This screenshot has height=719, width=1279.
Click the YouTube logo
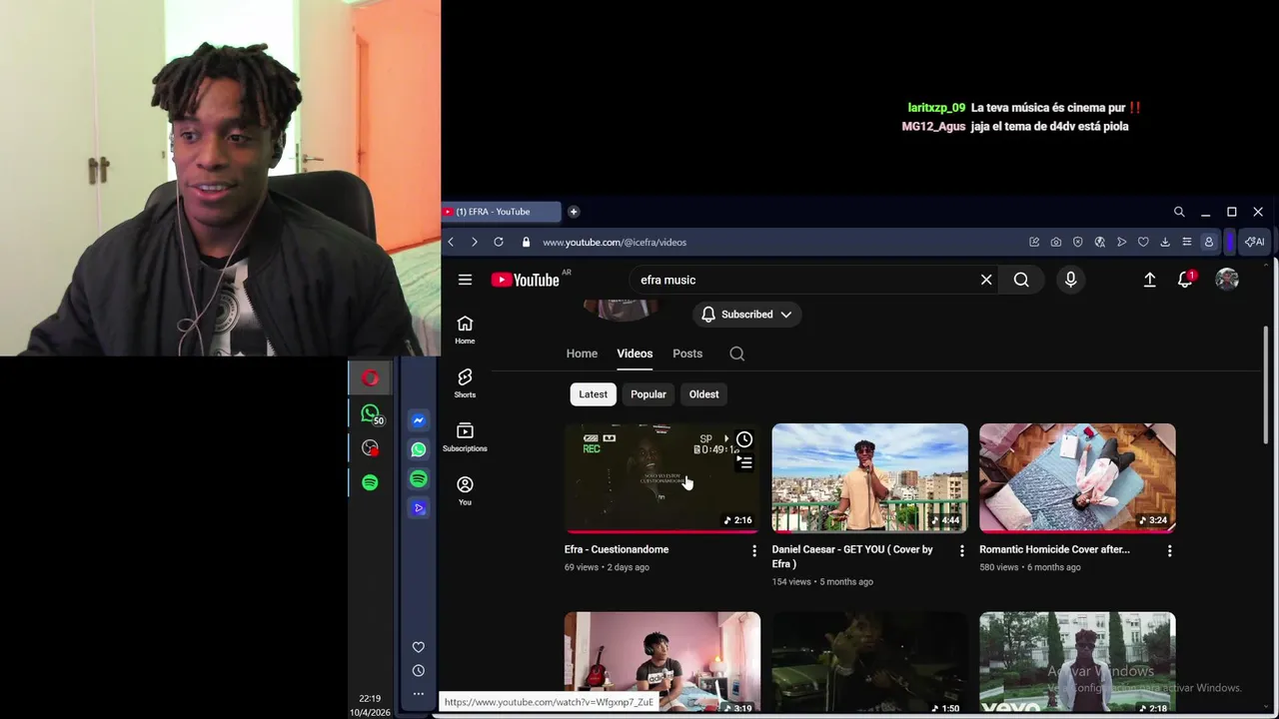click(526, 280)
